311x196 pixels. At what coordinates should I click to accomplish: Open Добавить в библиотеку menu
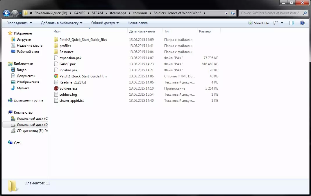click(x=62, y=23)
